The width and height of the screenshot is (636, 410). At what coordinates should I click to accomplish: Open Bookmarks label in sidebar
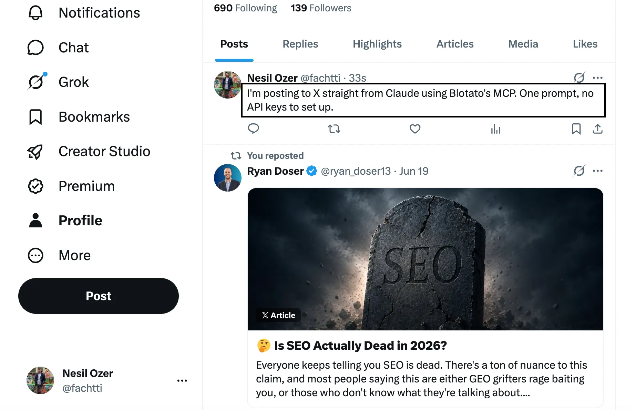(94, 117)
